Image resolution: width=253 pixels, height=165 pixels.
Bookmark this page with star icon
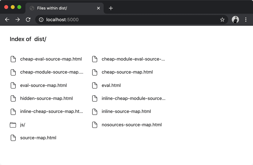coord(222,20)
